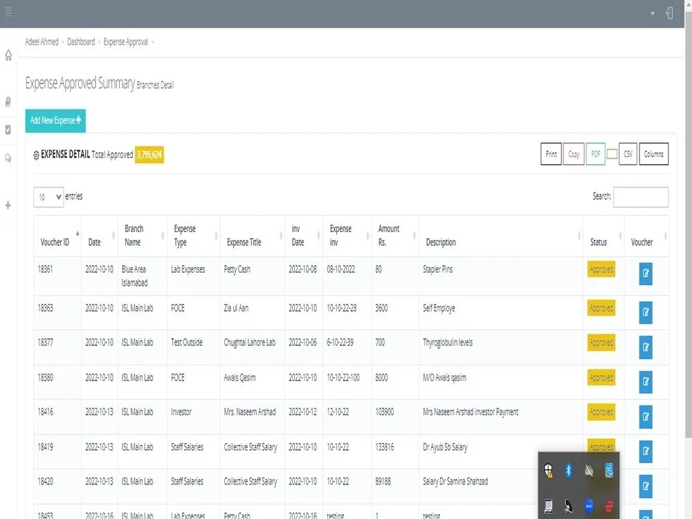Click inside the Search input field
The width and height of the screenshot is (692, 519).
(641, 197)
